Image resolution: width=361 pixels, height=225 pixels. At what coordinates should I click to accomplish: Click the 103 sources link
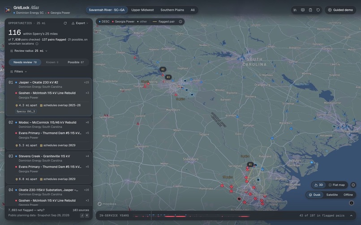81,210
